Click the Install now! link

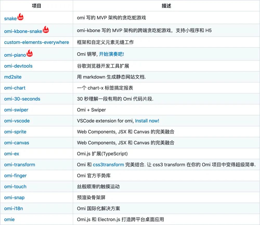pos(147,121)
